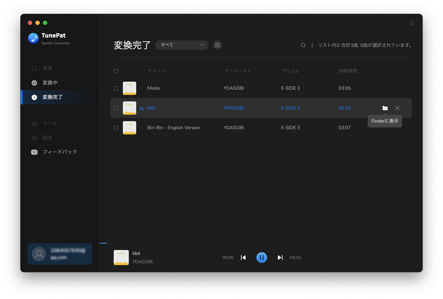Click the Finderに表示 tooltip label

pyautogui.click(x=384, y=121)
